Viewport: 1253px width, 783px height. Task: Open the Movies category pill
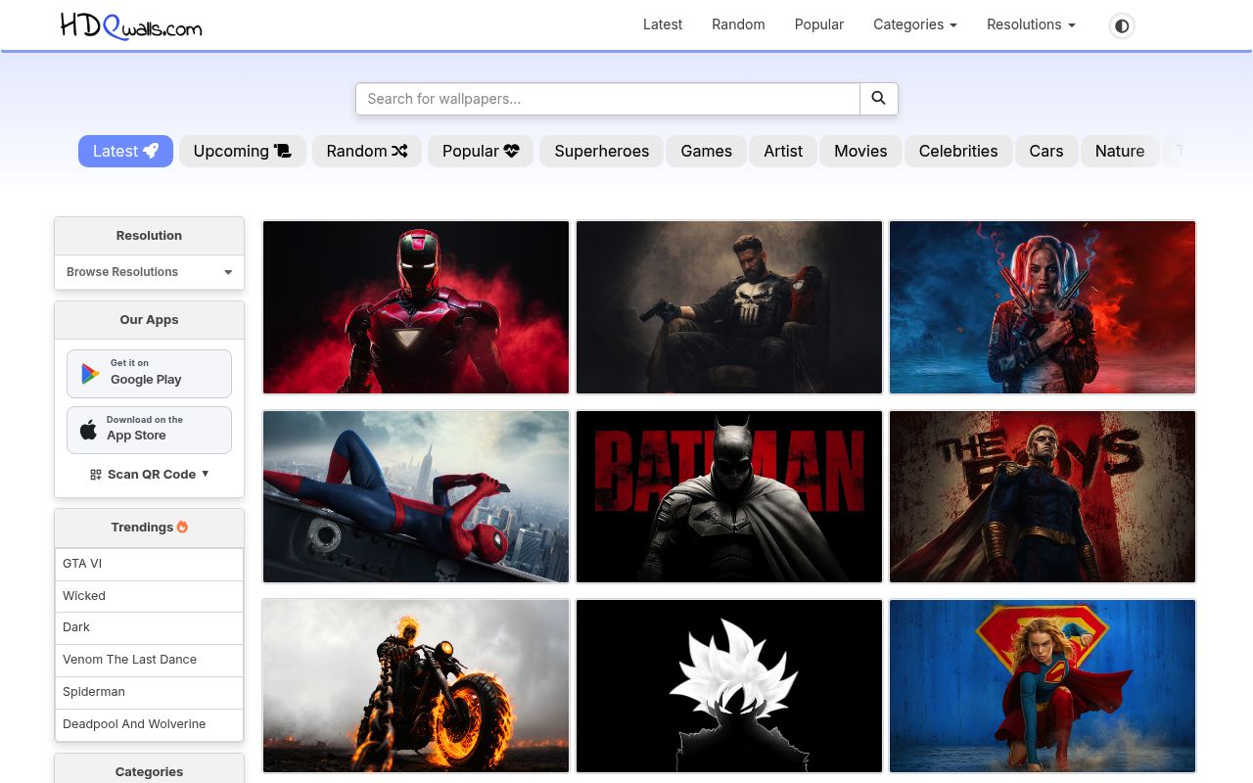860,151
